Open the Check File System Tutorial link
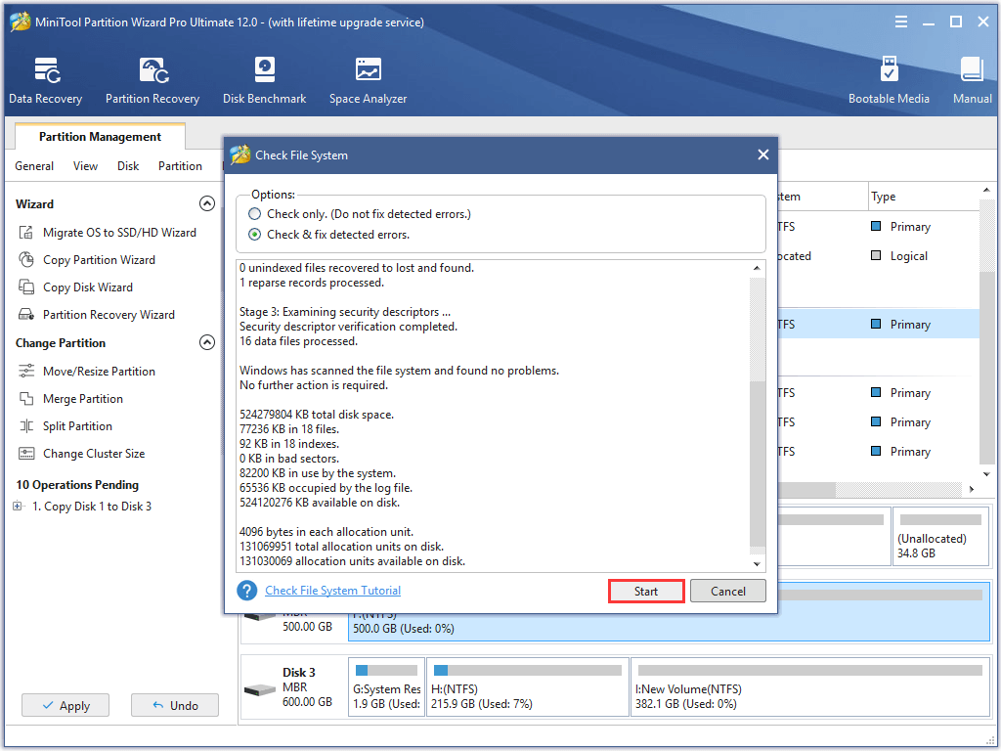This screenshot has height=751, width=1001. (x=333, y=590)
